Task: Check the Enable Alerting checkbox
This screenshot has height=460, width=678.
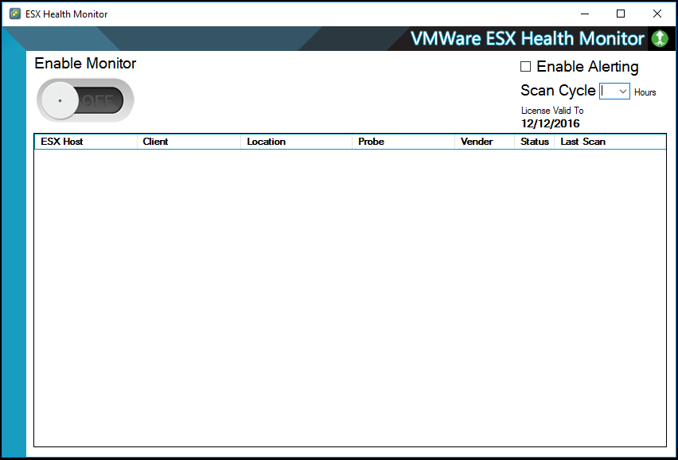Action: pyautogui.click(x=525, y=67)
